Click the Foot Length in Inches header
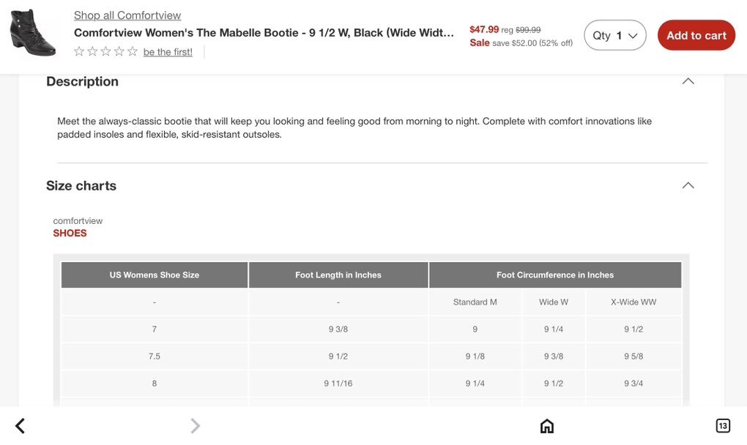Viewport: 747px width, 445px height. 338,275
